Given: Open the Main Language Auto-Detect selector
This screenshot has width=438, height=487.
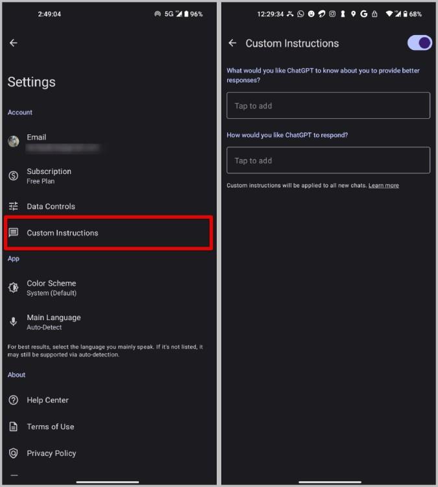Looking at the screenshot, I should (x=108, y=322).
